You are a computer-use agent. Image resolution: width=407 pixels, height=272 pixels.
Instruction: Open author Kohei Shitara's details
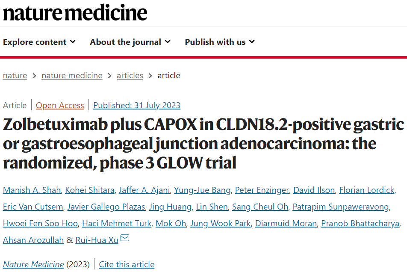tap(89, 190)
